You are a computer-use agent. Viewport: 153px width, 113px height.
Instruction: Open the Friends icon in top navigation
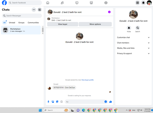pos(62,3)
